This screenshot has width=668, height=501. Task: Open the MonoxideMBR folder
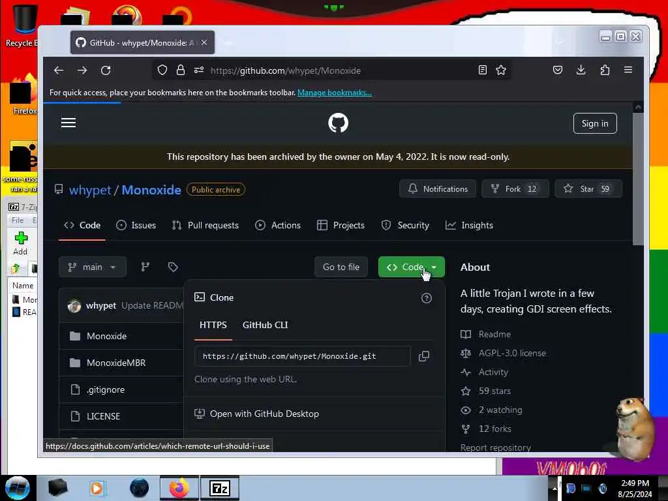click(x=116, y=363)
